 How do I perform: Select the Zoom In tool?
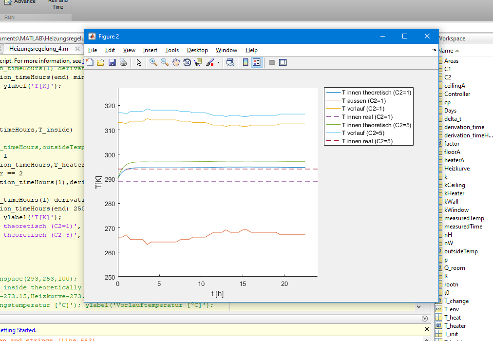pos(153,62)
